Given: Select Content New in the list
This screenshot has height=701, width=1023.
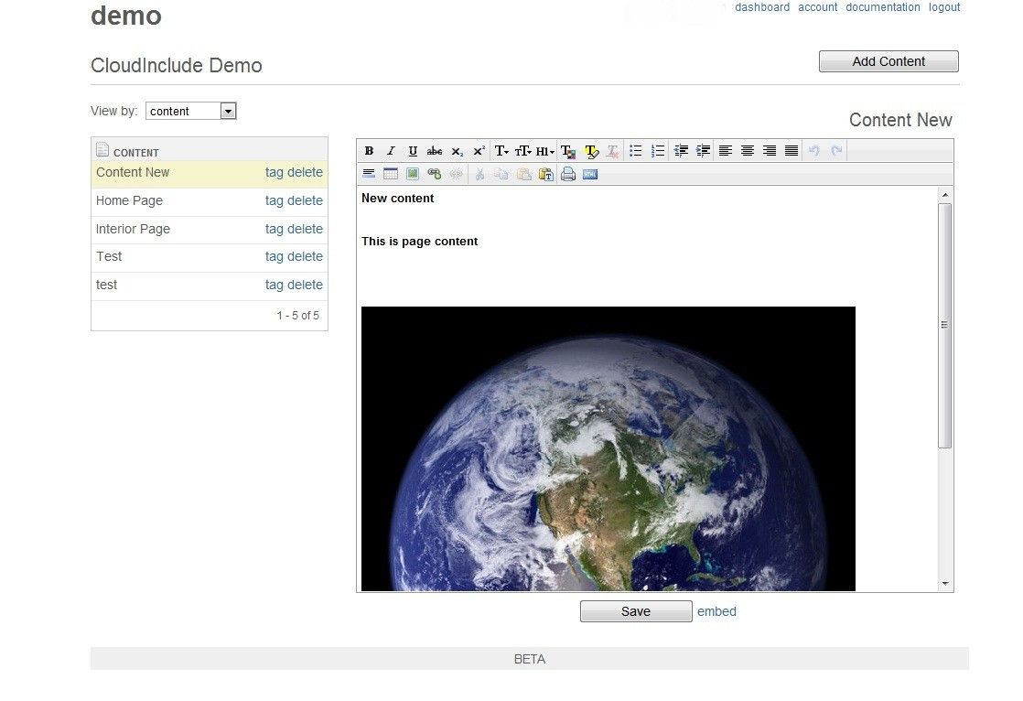Looking at the screenshot, I should point(133,172).
